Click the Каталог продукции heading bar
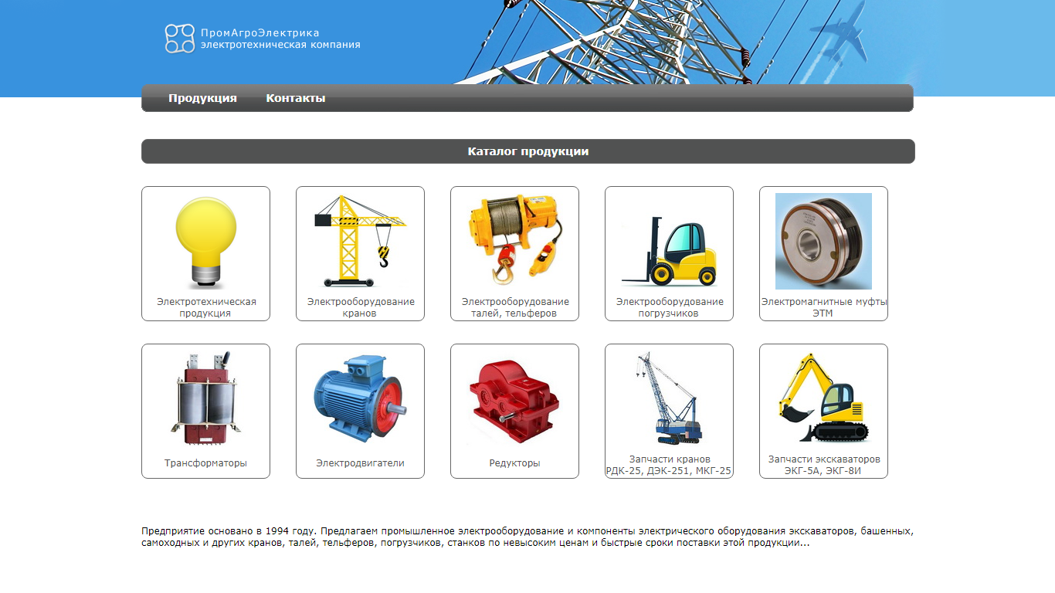 click(528, 151)
